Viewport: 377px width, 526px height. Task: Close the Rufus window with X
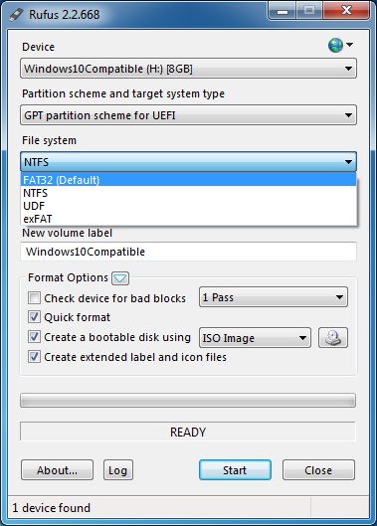coord(346,11)
